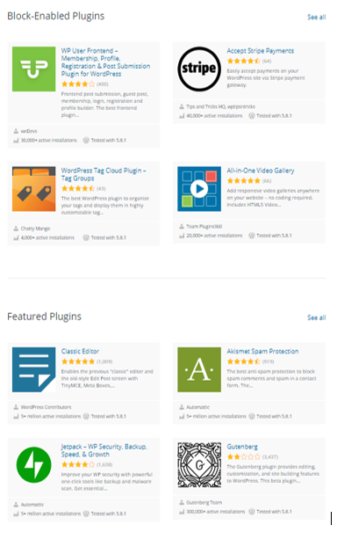This screenshot has height=547, width=337.
Task: Open the All-in-One Video Gallery play icon
Action: (199, 189)
